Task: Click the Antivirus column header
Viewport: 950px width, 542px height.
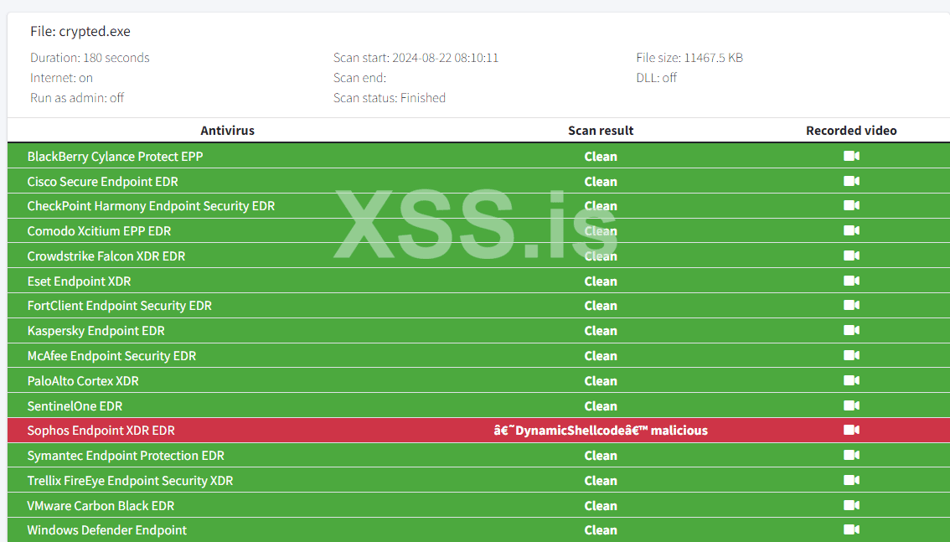Action: click(227, 130)
